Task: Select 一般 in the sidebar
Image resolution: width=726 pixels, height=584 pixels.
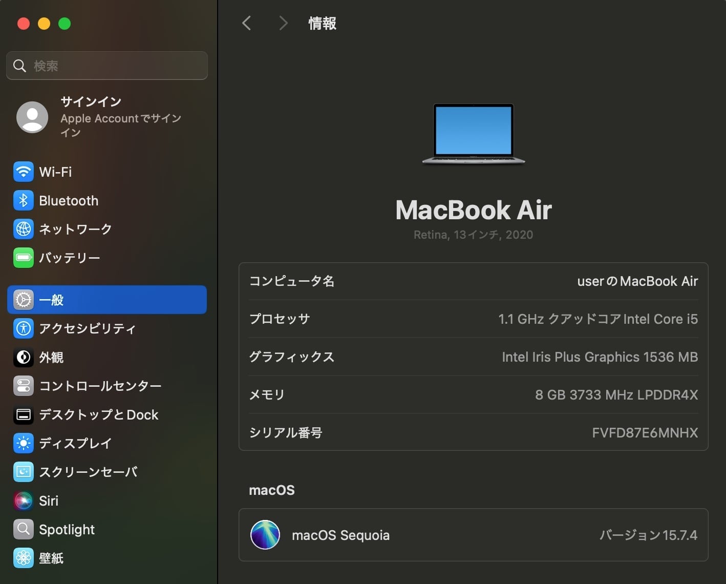Action: pos(107,300)
